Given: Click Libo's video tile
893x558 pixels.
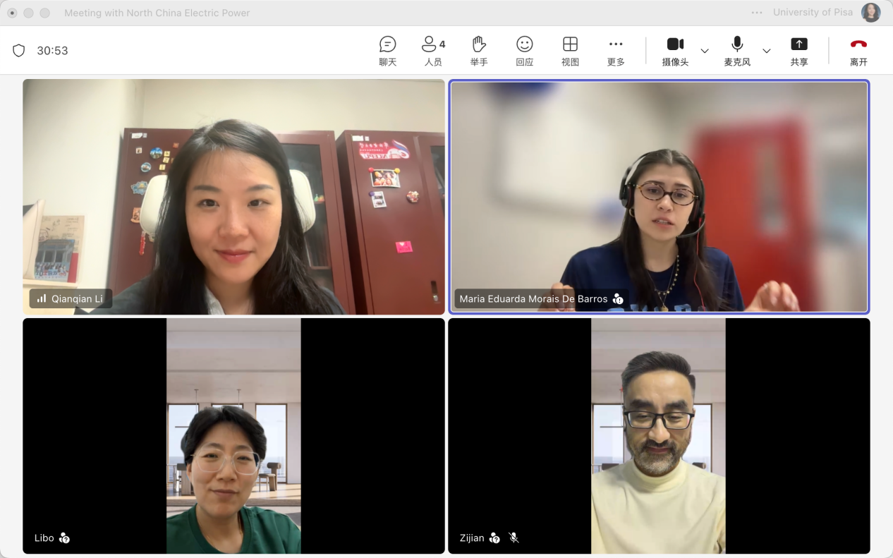Looking at the screenshot, I should 233,435.
